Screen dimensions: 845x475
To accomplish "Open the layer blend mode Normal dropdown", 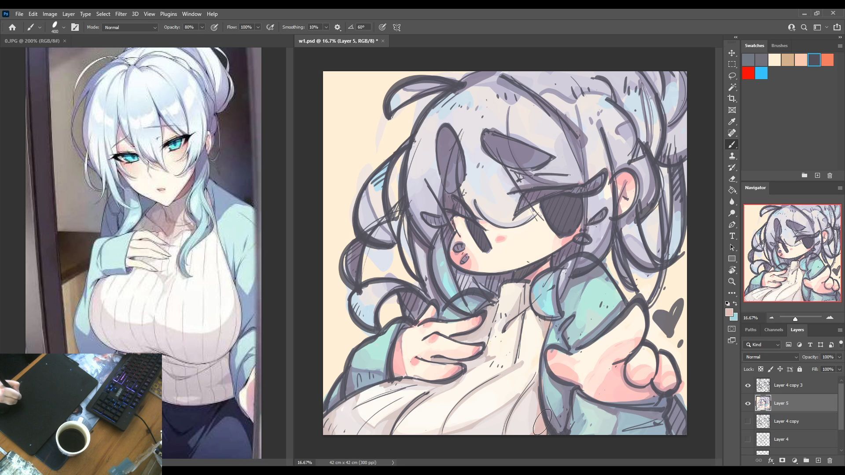I will (771, 357).
